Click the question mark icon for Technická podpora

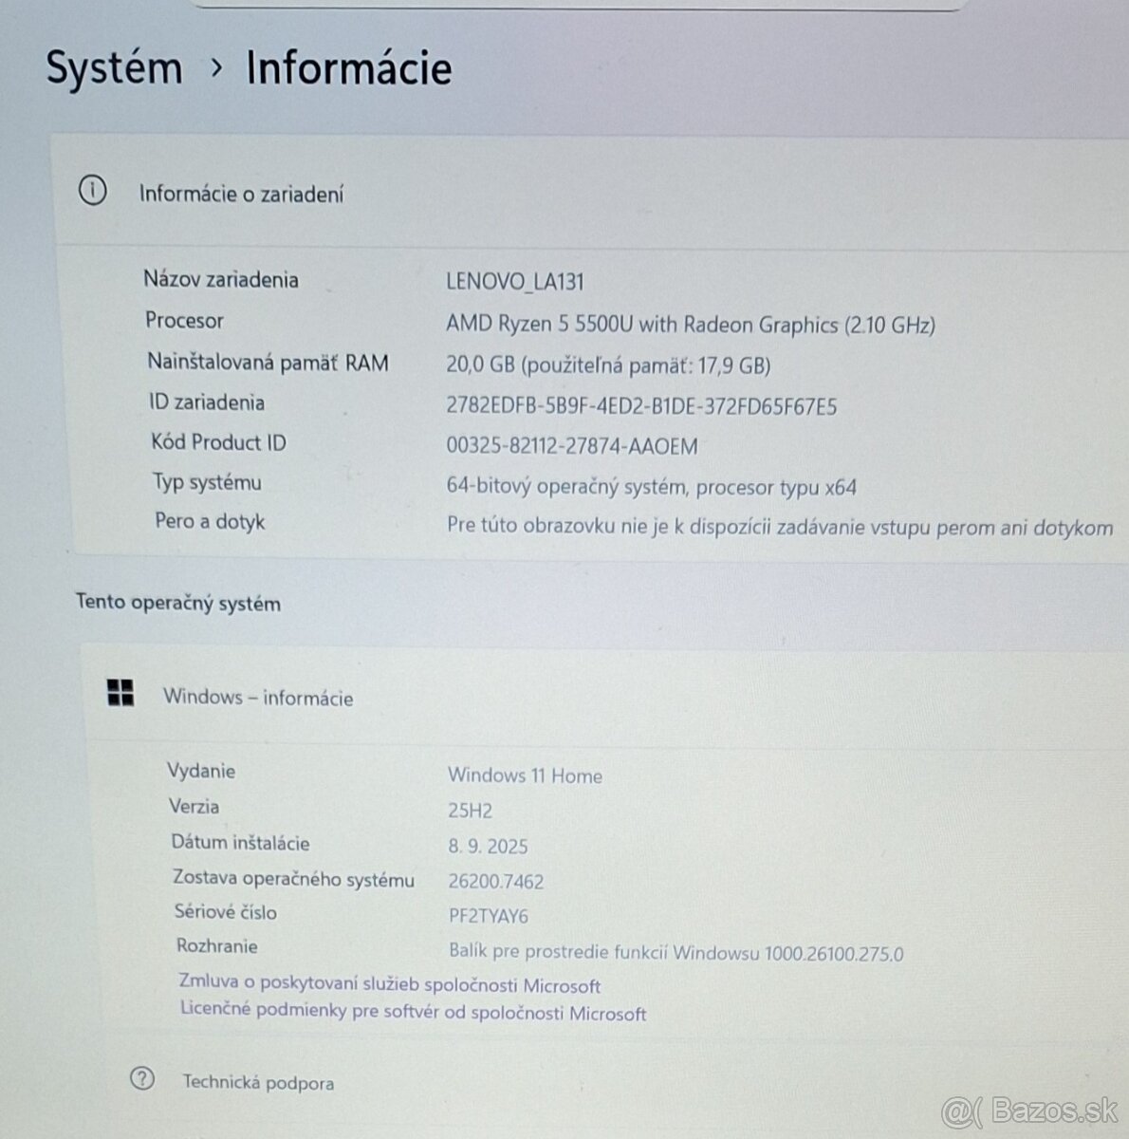(x=140, y=1080)
